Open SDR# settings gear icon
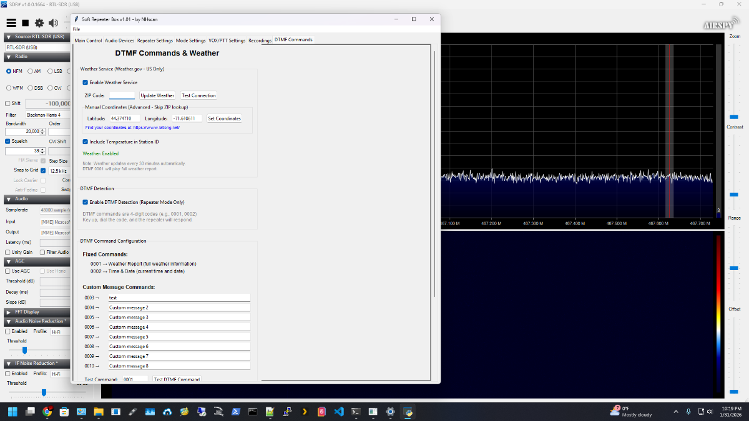 pos(39,23)
